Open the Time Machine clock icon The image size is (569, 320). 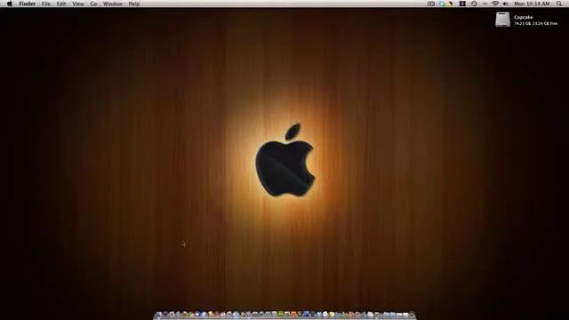pyautogui.click(x=474, y=4)
